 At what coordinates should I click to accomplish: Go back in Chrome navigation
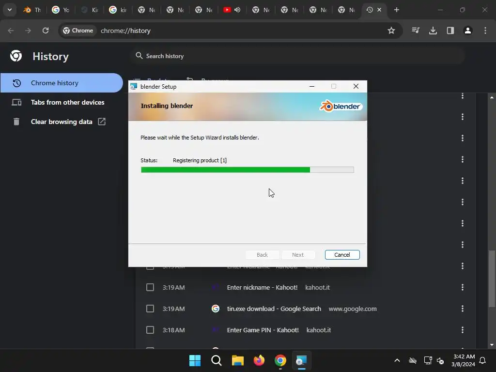tap(11, 31)
